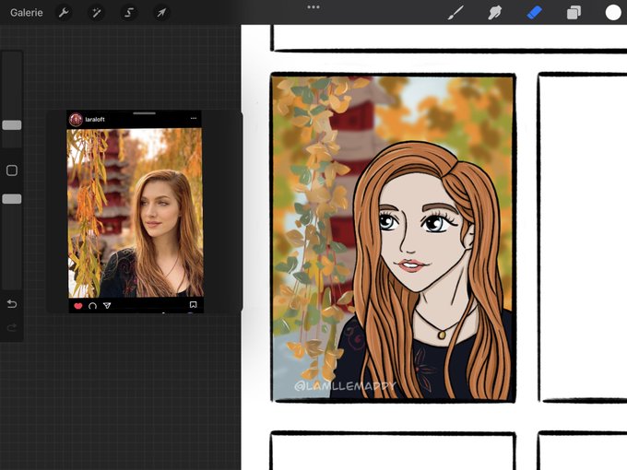The height and width of the screenshot is (470, 627).
Task: Activate the Transform arrow tool
Action: click(x=161, y=13)
